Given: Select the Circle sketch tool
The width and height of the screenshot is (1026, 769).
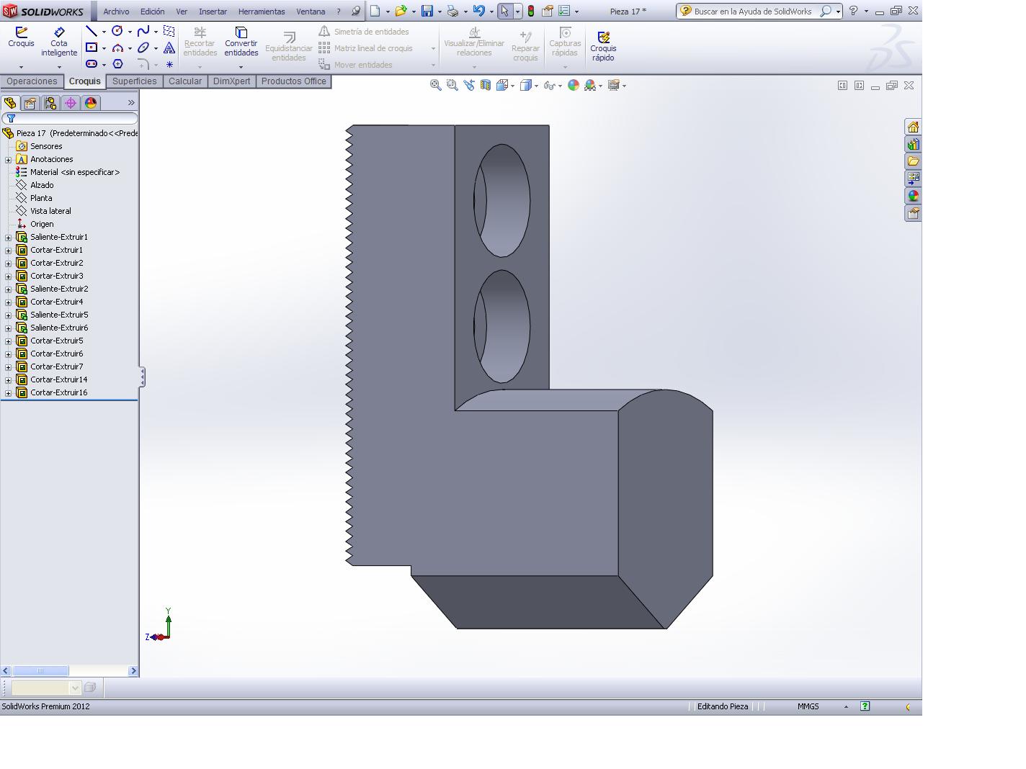Looking at the screenshot, I should coord(117,32).
